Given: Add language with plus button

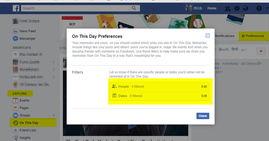Looking at the screenshot, I should click(261, 51).
